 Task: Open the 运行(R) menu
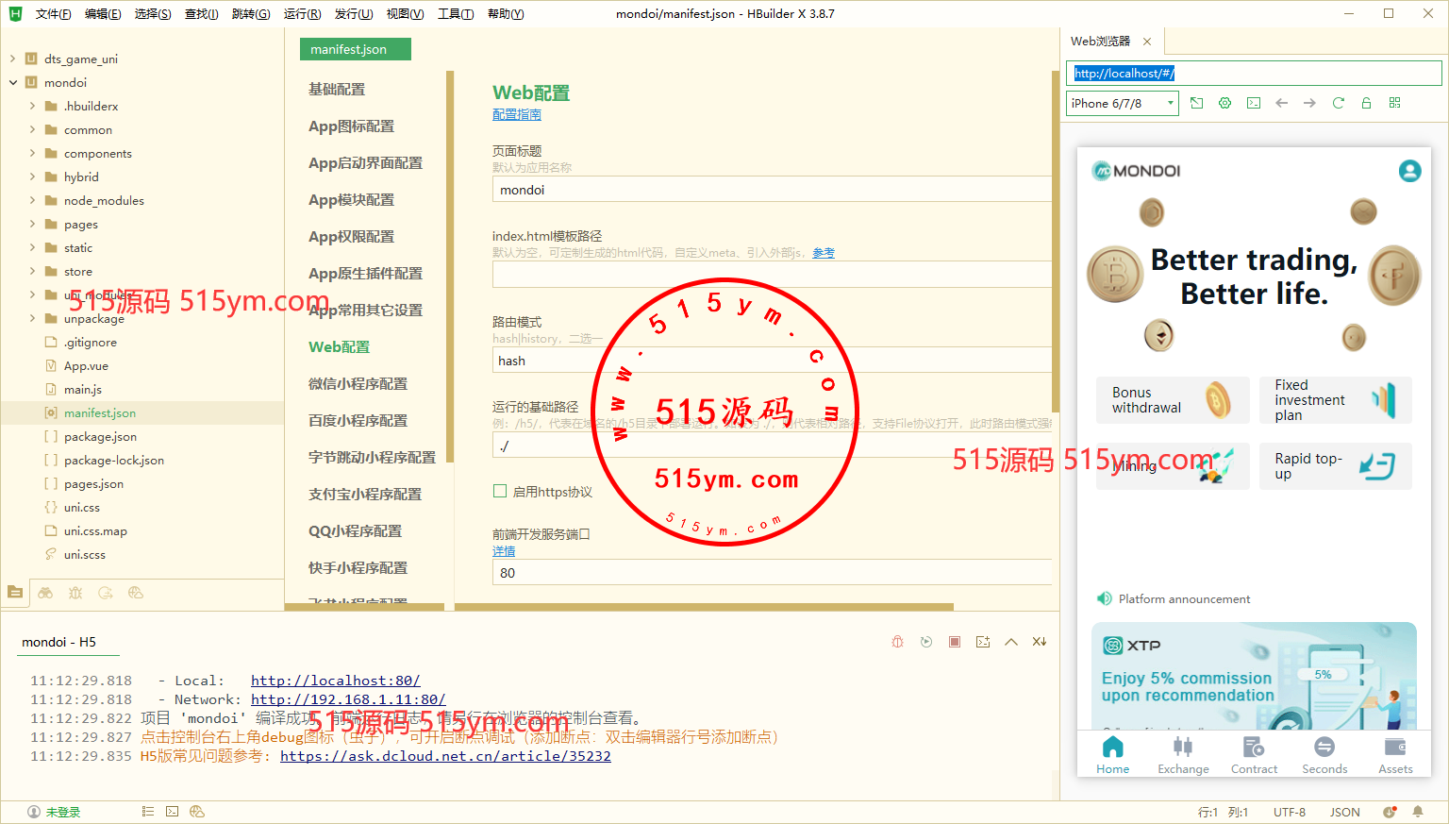pyautogui.click(x=302, y=14)
